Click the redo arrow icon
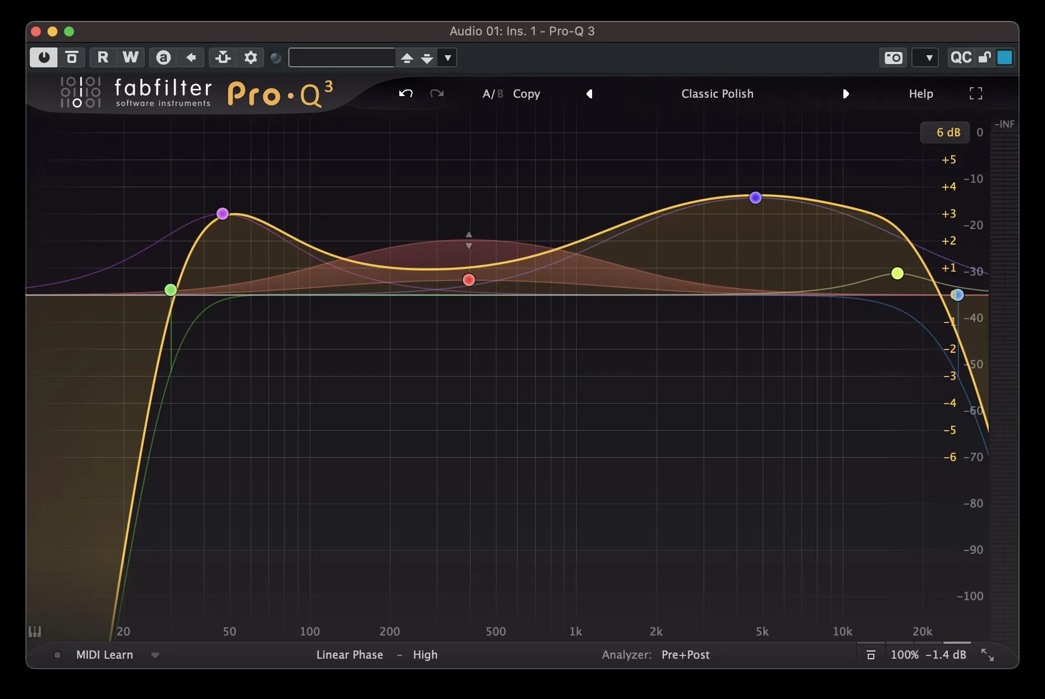1045x699 pixels. (437, 93)
